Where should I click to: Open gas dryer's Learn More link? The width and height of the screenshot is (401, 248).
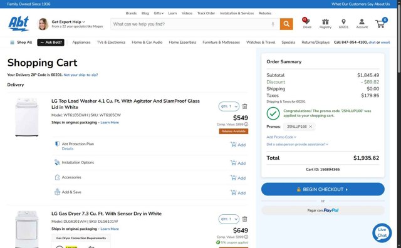point(110,229)
